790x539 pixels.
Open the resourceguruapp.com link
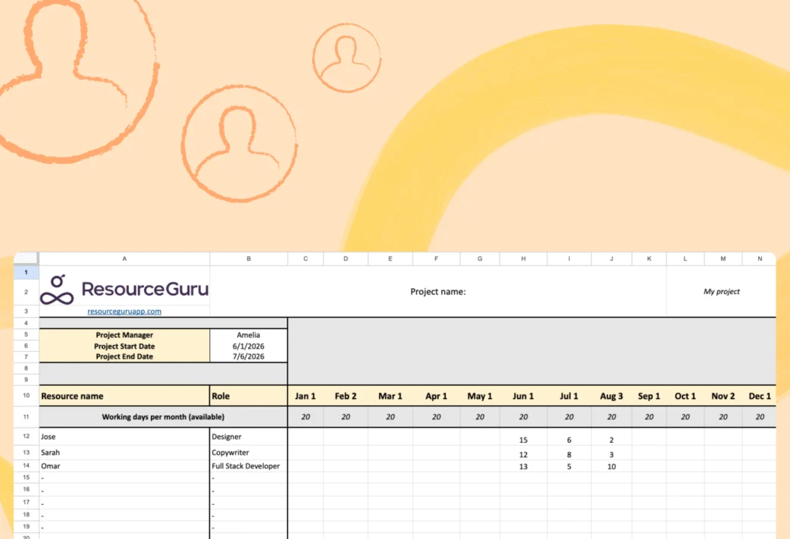(124, 312)
